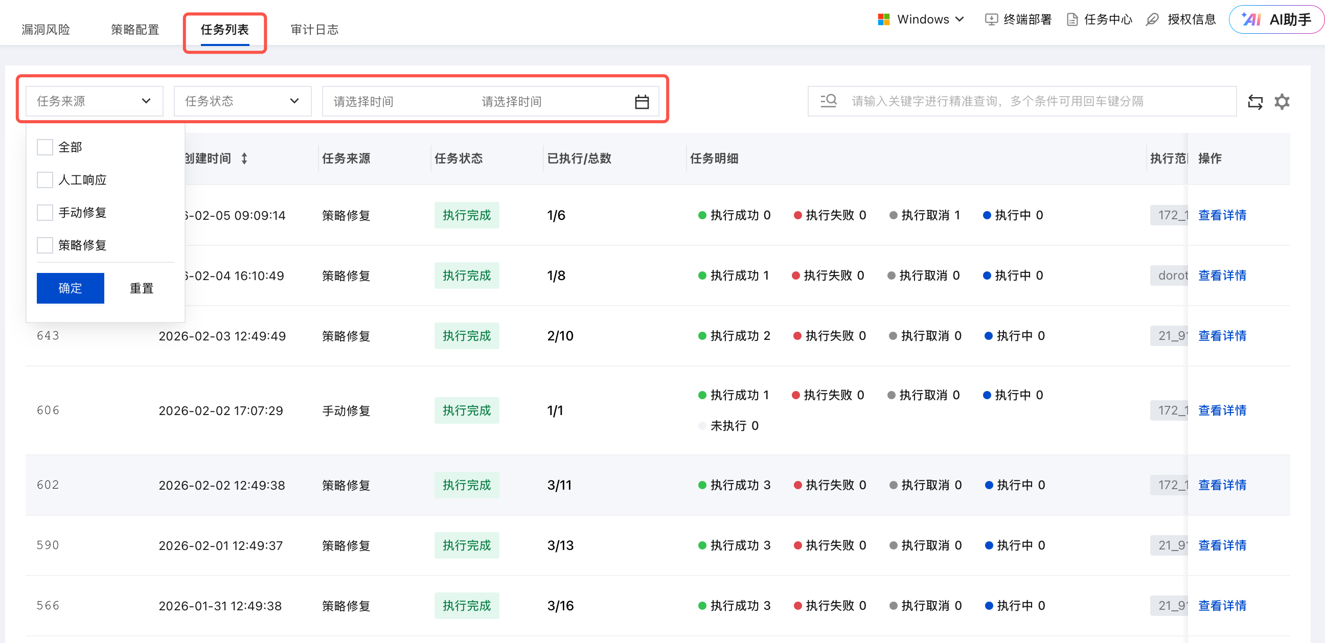
Task: Click the calendar icon in date range
Action: 642,102
